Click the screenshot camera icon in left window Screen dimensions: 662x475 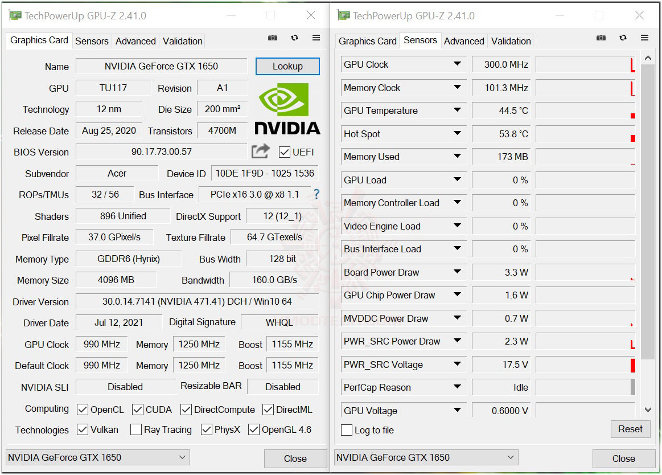pos(273,38)
